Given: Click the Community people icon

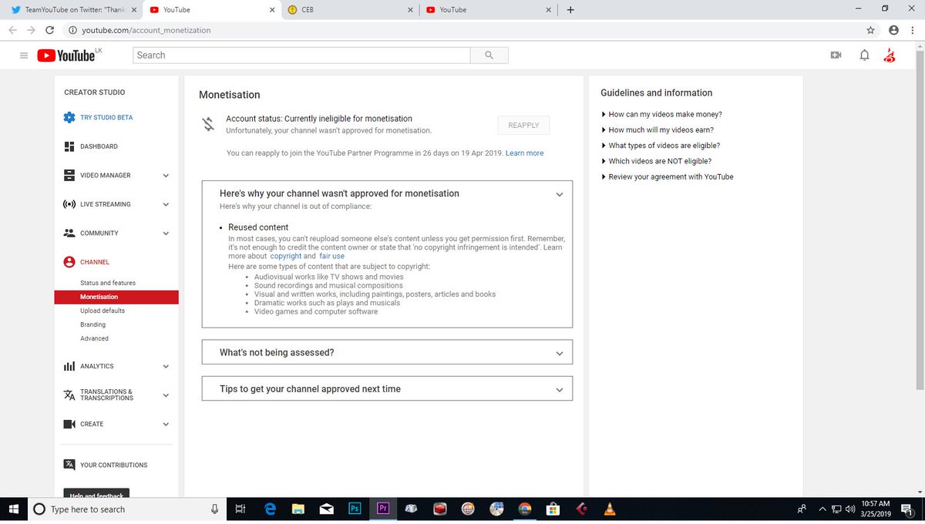Looking at the screenshot, I should tap(69, 233).
